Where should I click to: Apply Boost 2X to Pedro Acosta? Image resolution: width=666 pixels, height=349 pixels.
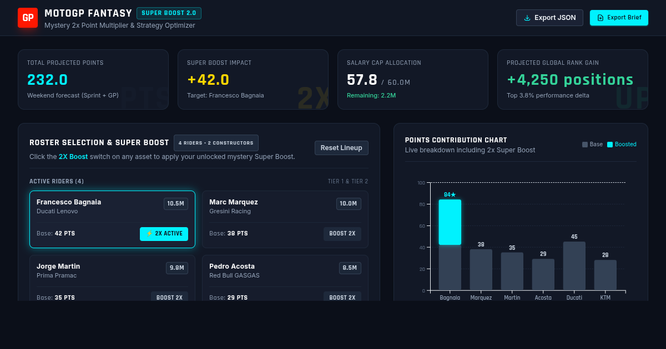pos(342,297)
